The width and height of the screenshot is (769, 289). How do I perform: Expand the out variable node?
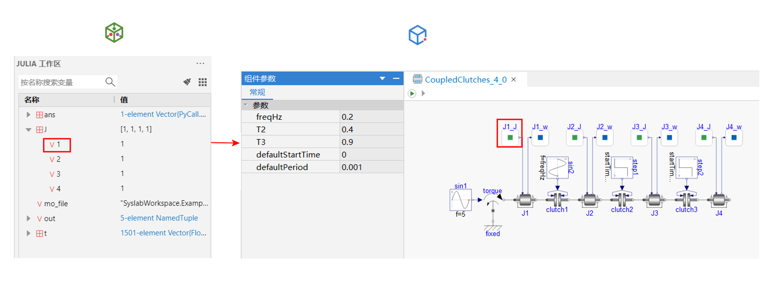pos(28,219)
